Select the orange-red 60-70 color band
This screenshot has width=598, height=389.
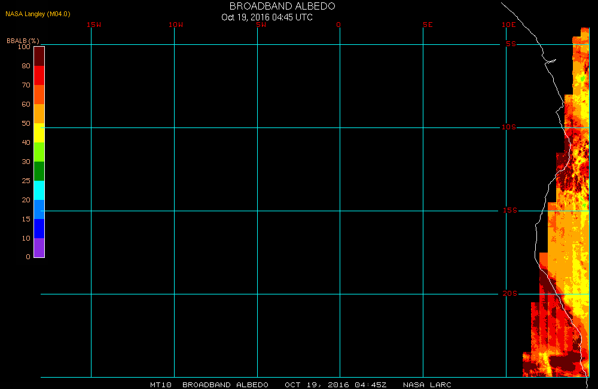click(39, 95)
